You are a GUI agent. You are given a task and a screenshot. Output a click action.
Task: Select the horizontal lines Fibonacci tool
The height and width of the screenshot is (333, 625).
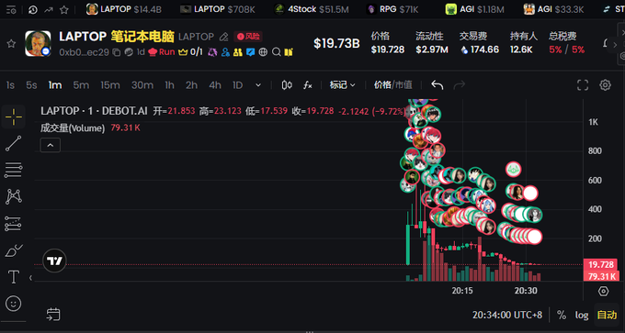tap(14, 171)
